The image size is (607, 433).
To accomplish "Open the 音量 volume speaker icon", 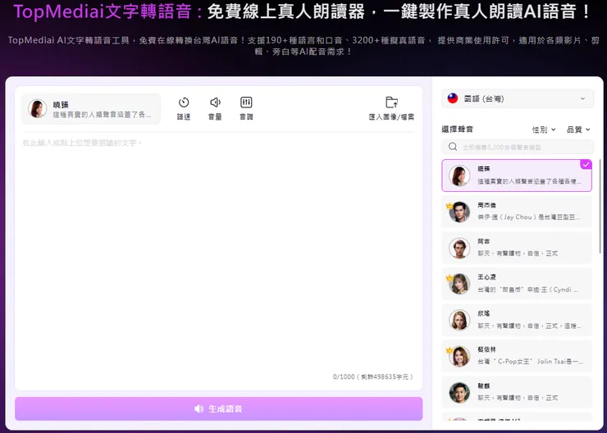I will [x=215, y=103].
